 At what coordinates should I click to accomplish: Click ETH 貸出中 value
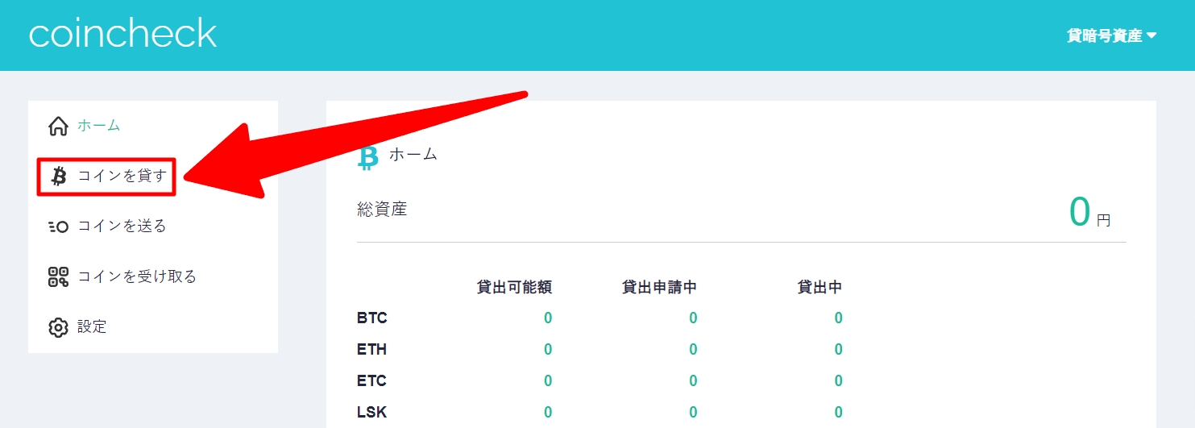coord(838,350)
